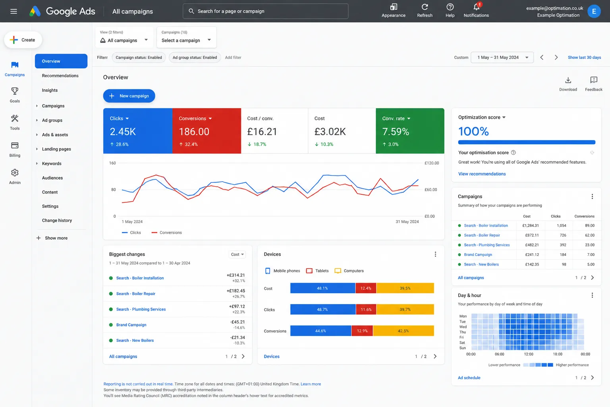Open Search - Boiler Installation in Biggest changes
The height and width of the screenshot is (407, 610).
[140, 278]
